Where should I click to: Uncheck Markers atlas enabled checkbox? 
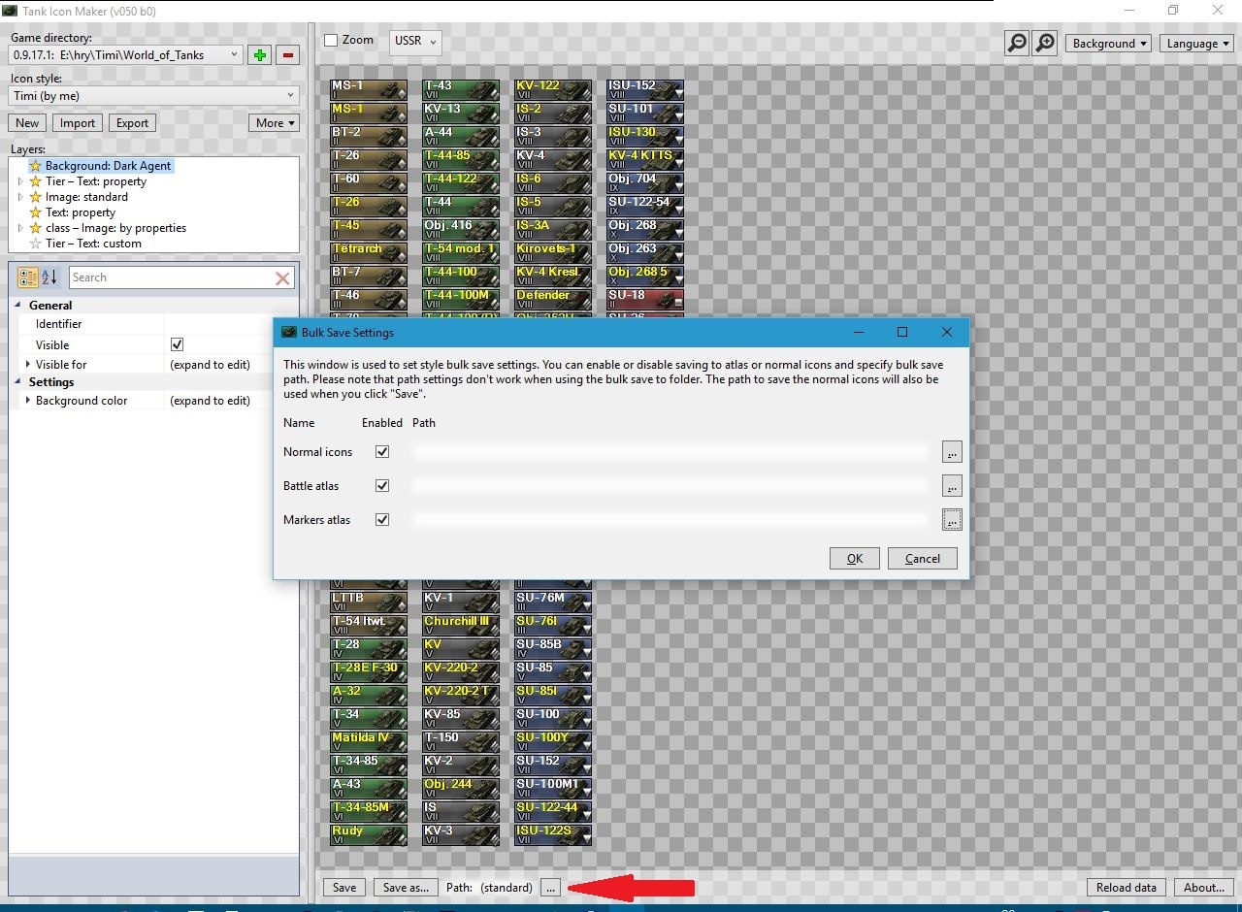pyautogui.click(x=382, y=520)
